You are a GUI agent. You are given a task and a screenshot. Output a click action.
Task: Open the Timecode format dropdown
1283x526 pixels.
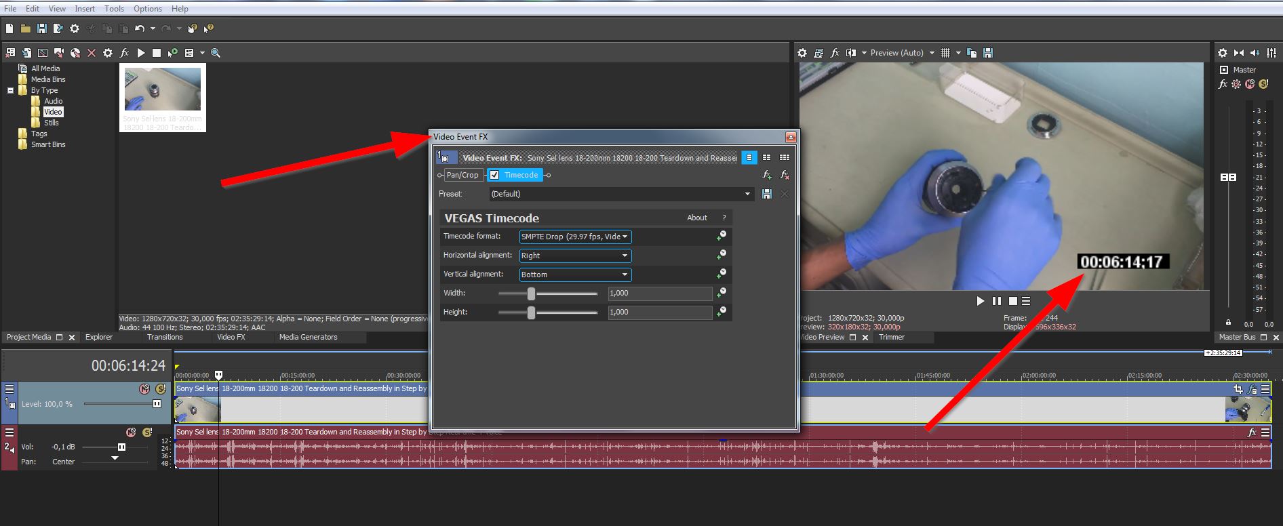point(575,237)
